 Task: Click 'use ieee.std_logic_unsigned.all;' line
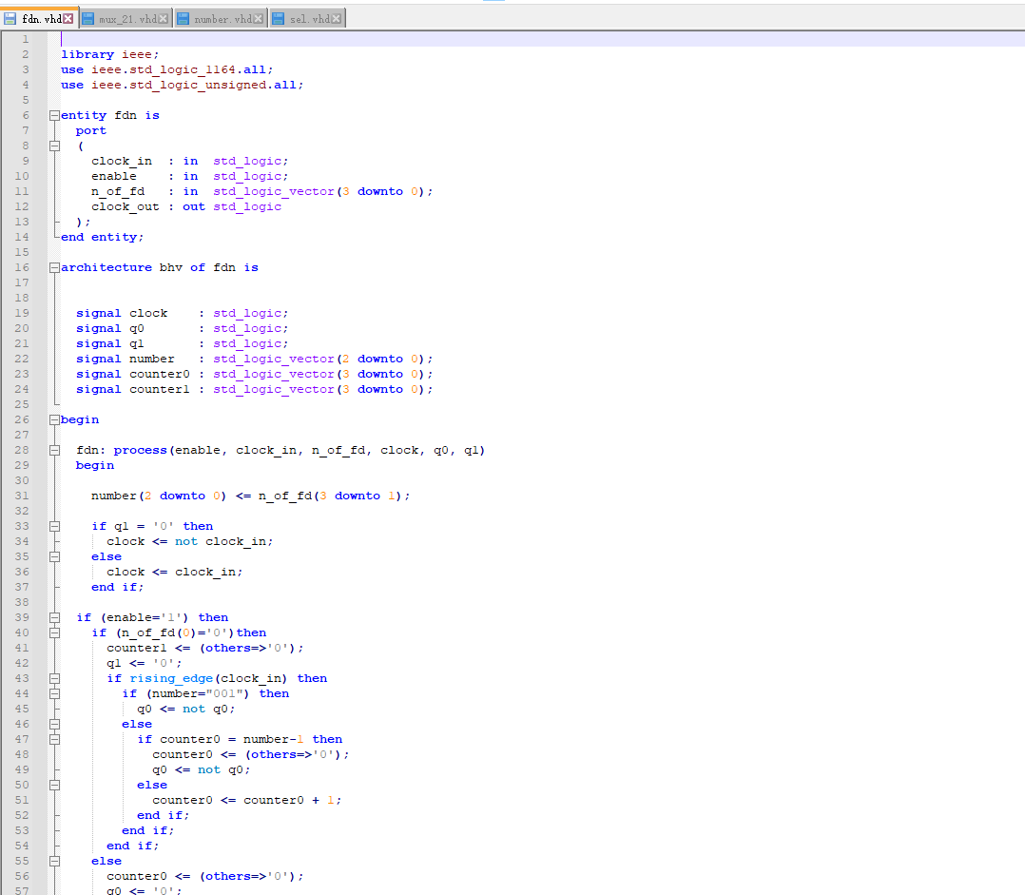pos(182,85)
